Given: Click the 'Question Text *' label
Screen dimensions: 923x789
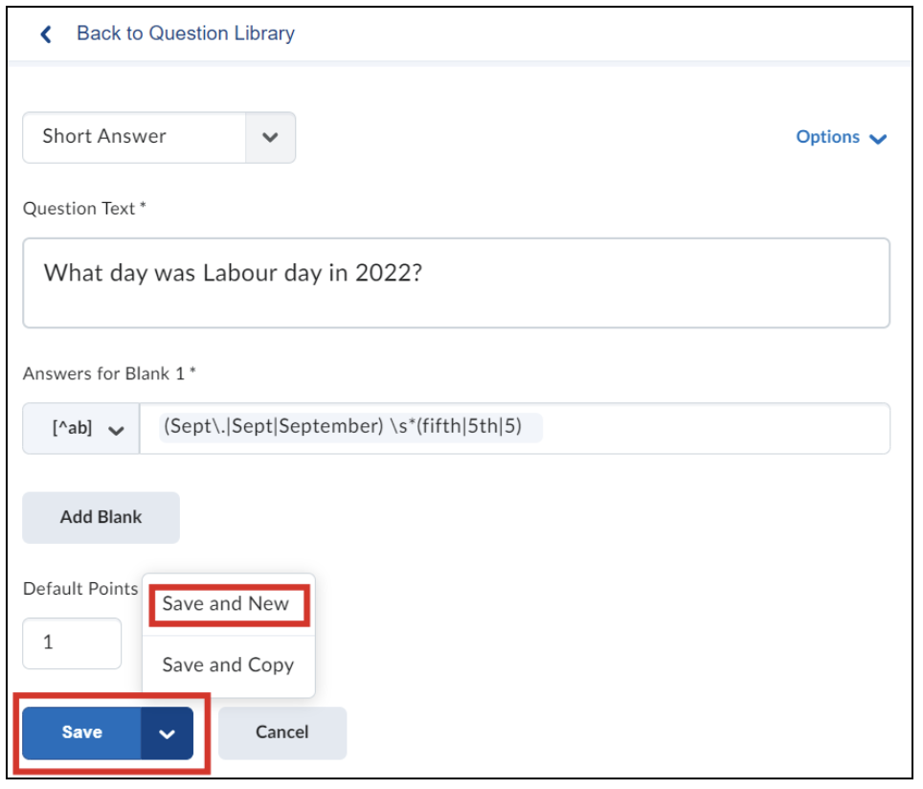Looking at the screenshot, I should pos(85,209).
